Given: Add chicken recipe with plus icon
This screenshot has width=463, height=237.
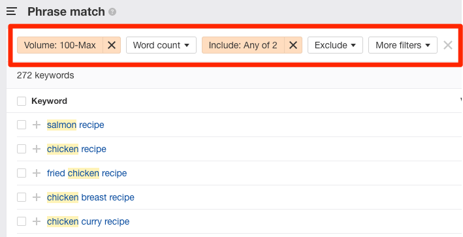Looking at the screenshot, I should click(37, 149).
